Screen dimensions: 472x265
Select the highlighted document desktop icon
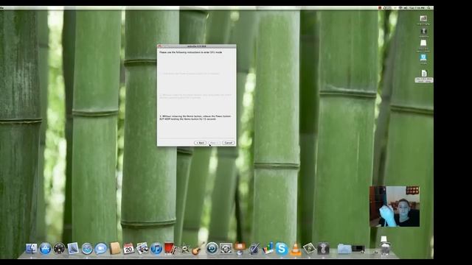coord(424,73)
